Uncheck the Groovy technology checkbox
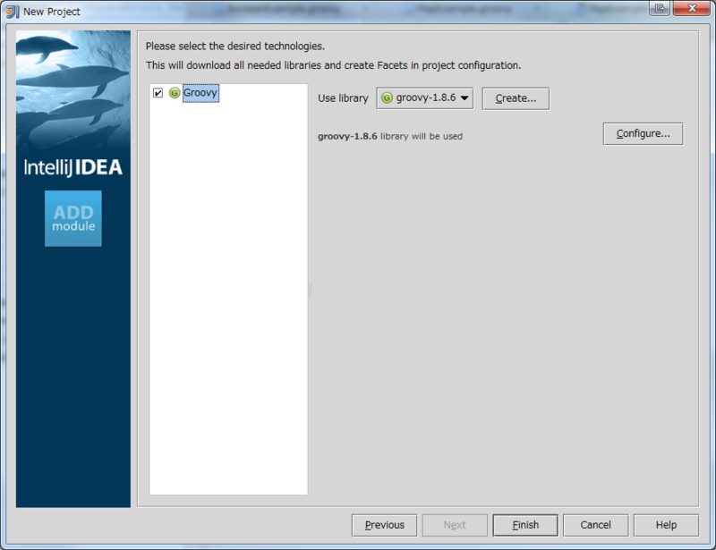The height and width of the screenshot is (550, 716). (x=158, y=93)
